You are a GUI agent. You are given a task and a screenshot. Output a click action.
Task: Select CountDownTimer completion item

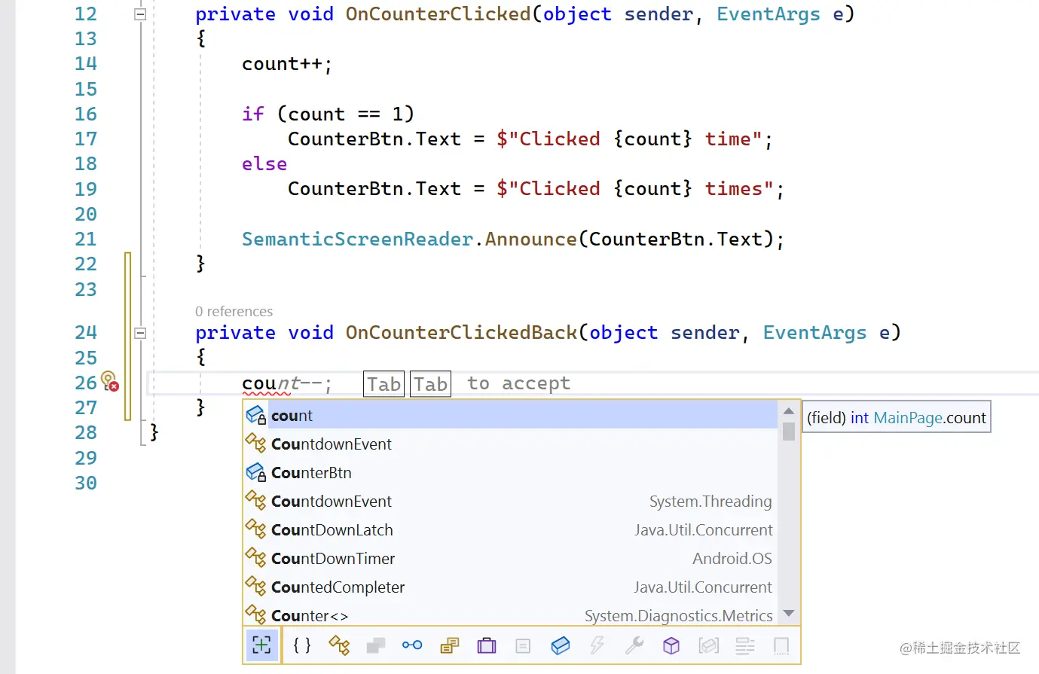click(x=510, y=558)
